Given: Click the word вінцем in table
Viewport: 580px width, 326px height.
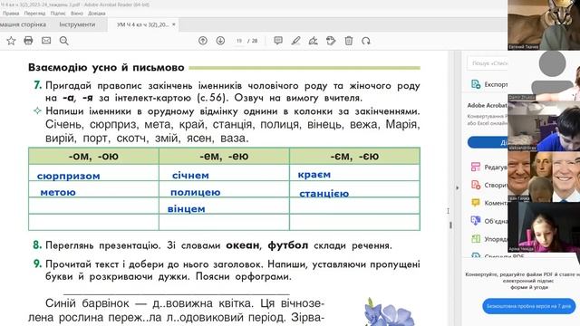Looking at the screenshot, I should point(186,209).
